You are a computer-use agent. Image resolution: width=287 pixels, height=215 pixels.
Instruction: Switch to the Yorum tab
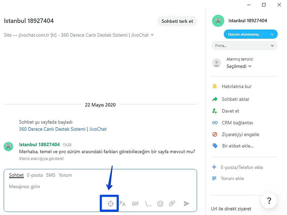[x=65, y=175]
